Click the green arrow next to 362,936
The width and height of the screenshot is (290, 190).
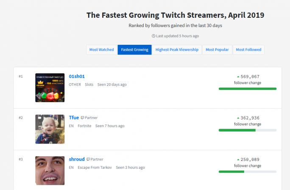(238, 118)
